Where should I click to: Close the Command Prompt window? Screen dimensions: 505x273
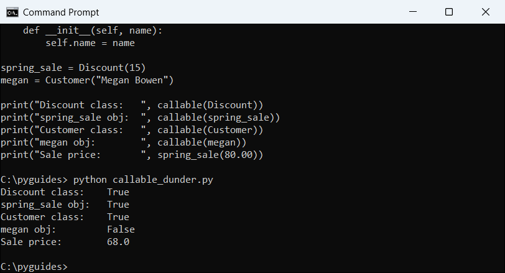click(486, 12)
